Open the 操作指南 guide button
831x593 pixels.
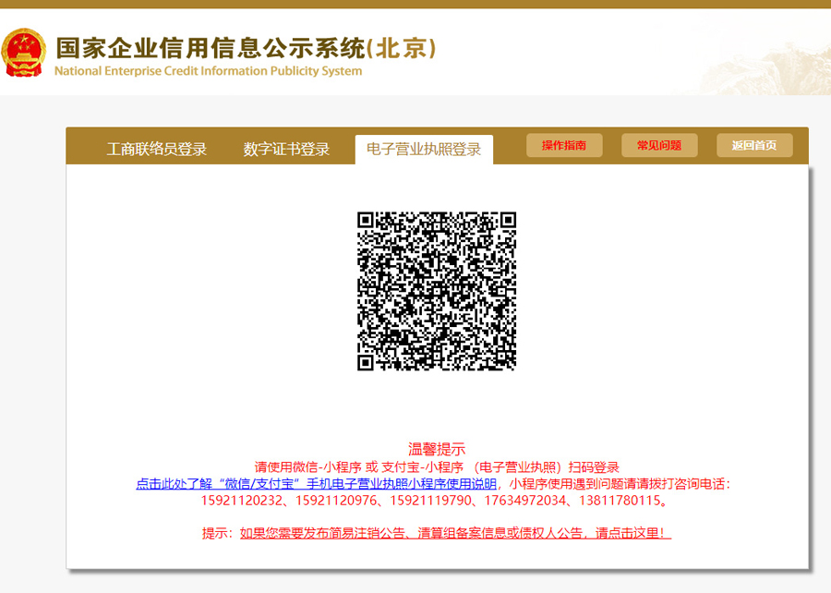tap(564, 145)
